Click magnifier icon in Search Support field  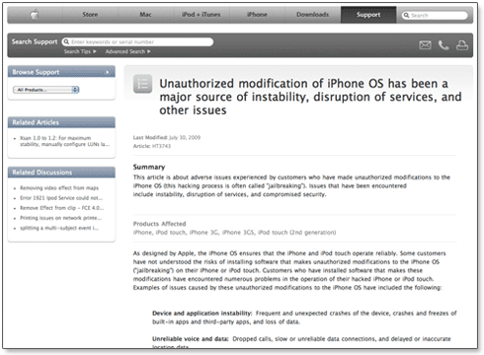point(66,41)
